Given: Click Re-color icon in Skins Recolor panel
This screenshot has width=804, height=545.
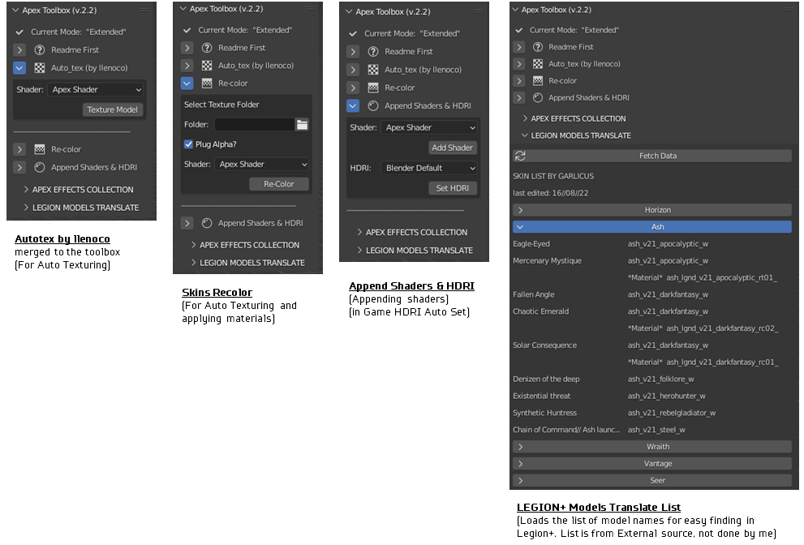Looking at the screenshot, I should point(207,83).
